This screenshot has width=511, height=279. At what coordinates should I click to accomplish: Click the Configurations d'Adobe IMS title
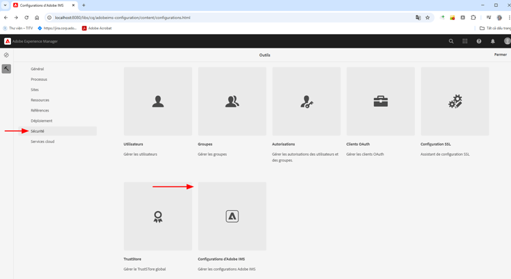pos(221,259)
